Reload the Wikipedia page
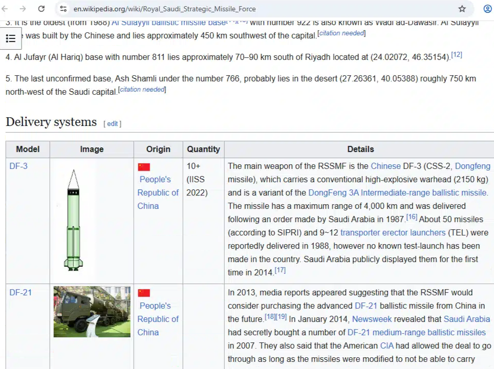This screenshot has width=494, height=369. (41, 9)
